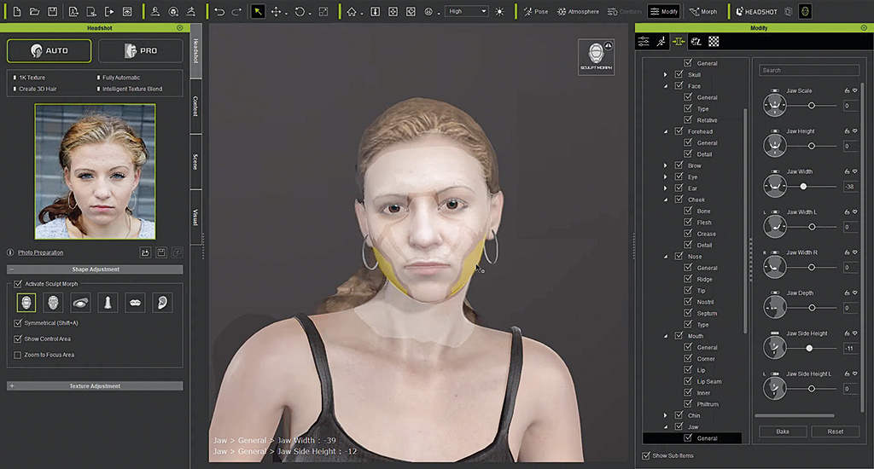Viewport: 874px width, 469px height.
Task: Select the mouth sculpt region icon
Action: (x=135, y=303)
